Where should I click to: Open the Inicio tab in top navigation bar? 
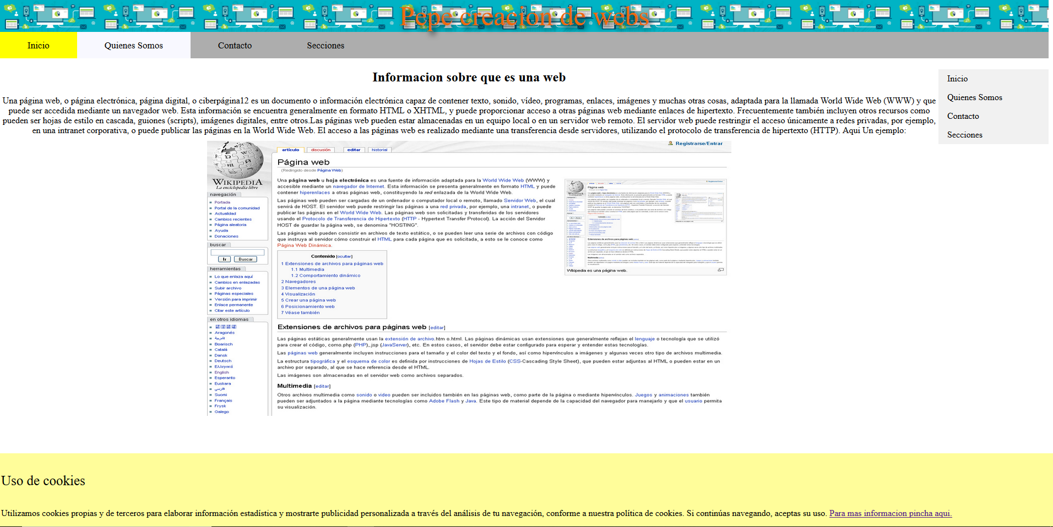39,45
